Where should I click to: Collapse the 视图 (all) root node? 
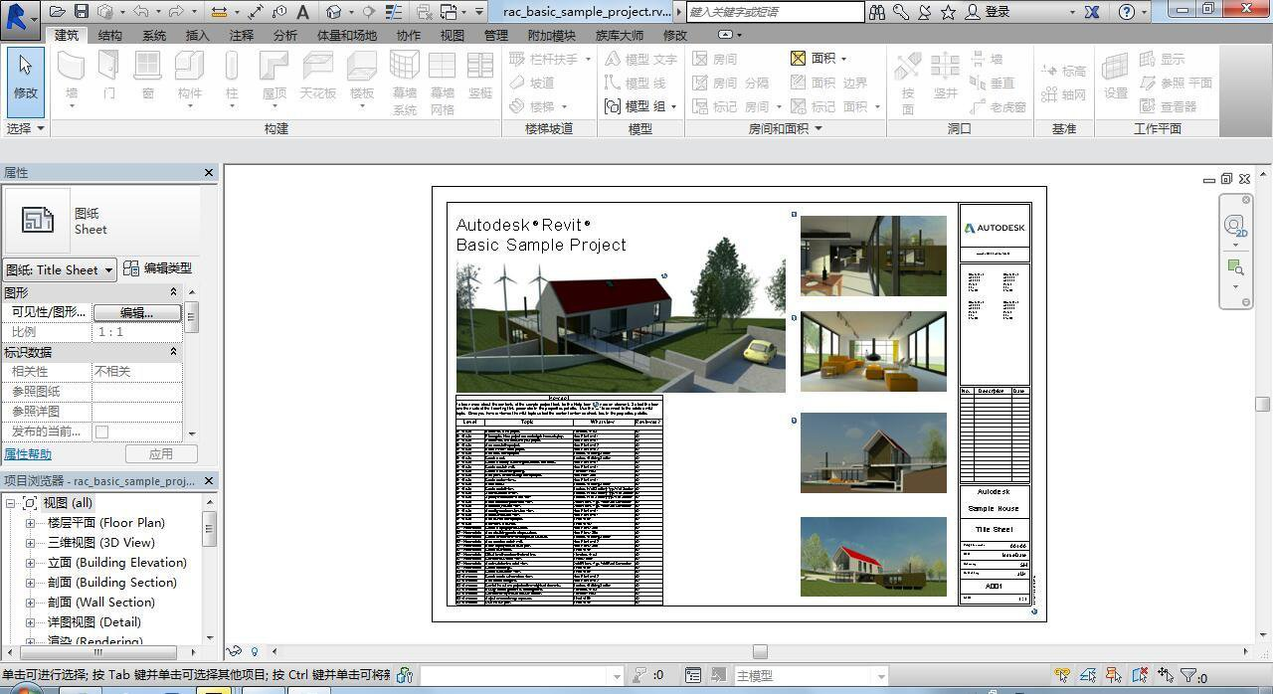[10, 503]
